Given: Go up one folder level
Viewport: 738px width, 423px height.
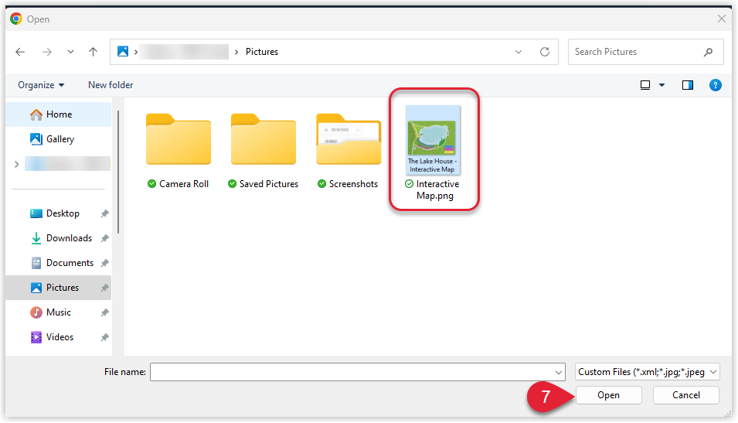Looking at the screenshot, I should click(x=94, y=52).
